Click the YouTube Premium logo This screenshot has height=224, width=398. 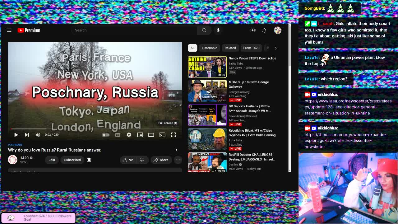click(29, 30)
